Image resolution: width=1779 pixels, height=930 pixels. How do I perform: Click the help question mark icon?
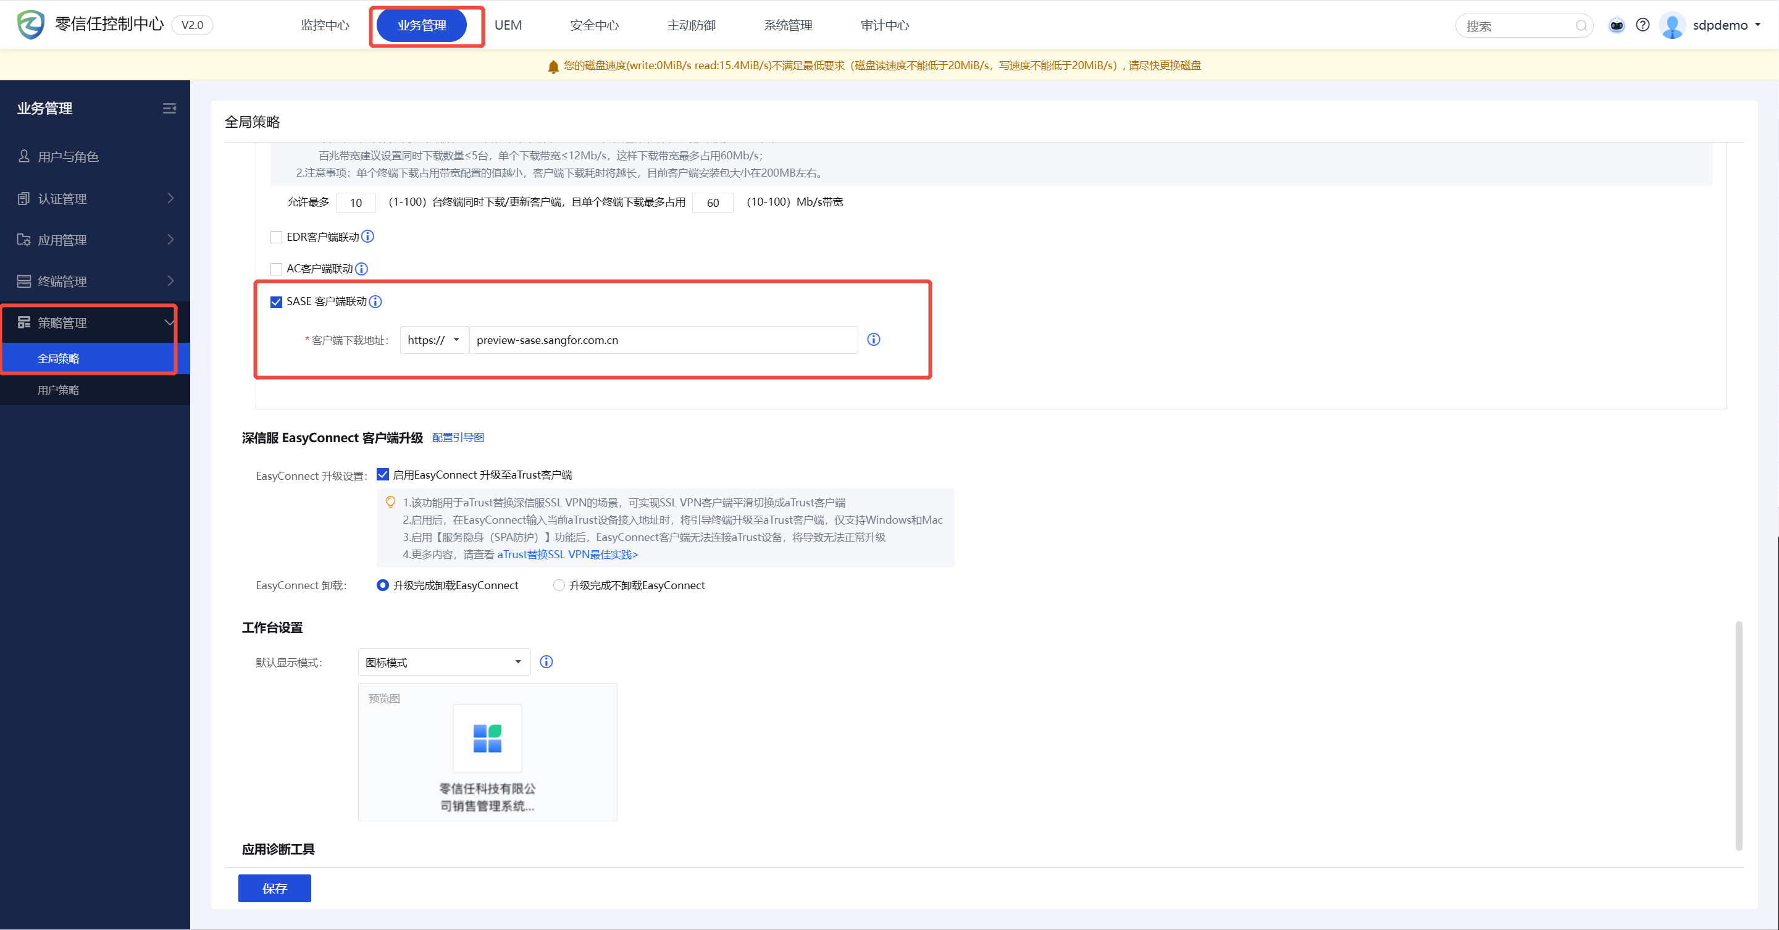[x=1643, y=25]
